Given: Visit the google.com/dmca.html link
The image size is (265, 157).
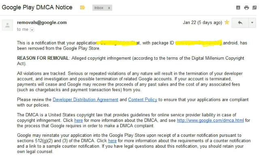Looking at the screenshot, I should coord(210,120).
